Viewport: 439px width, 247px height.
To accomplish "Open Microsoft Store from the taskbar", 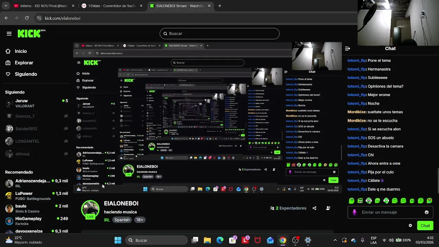I will tap(233, 240).
